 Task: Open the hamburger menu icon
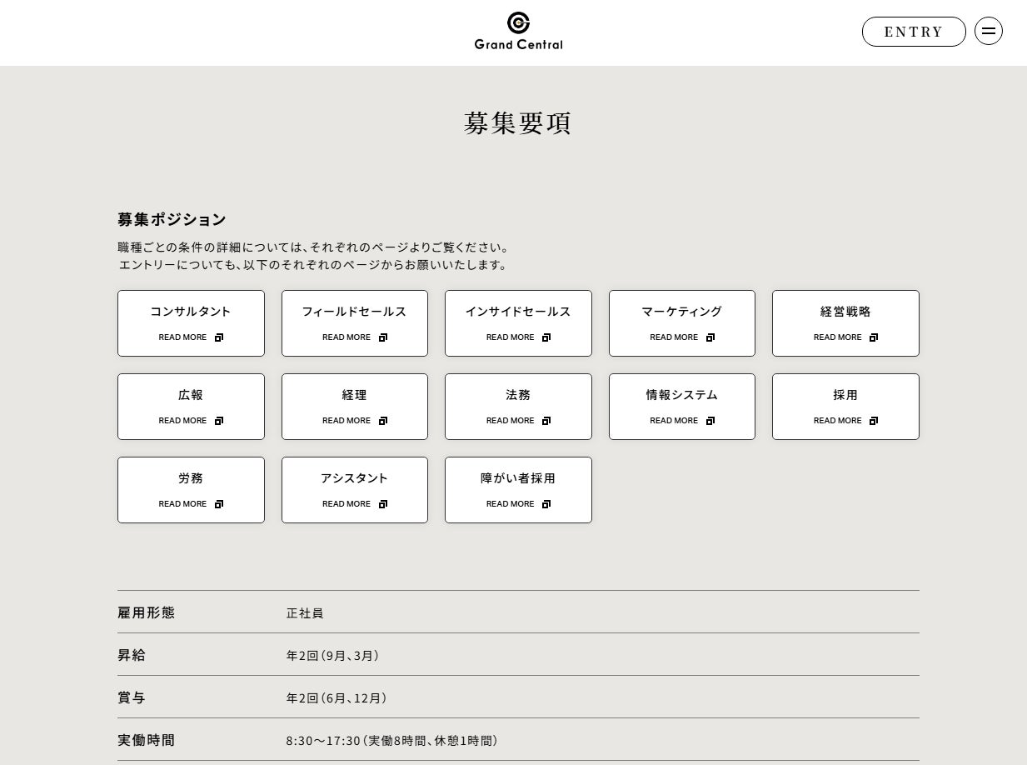tap(988, 32)
